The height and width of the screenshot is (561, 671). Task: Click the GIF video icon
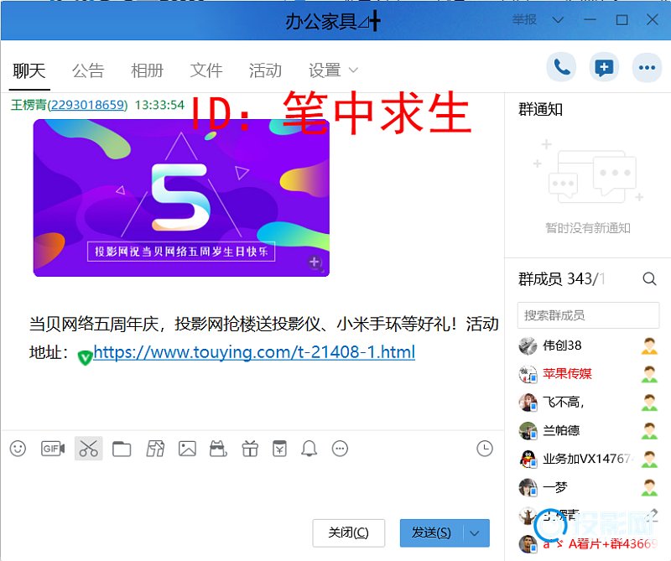pos(53,449)
